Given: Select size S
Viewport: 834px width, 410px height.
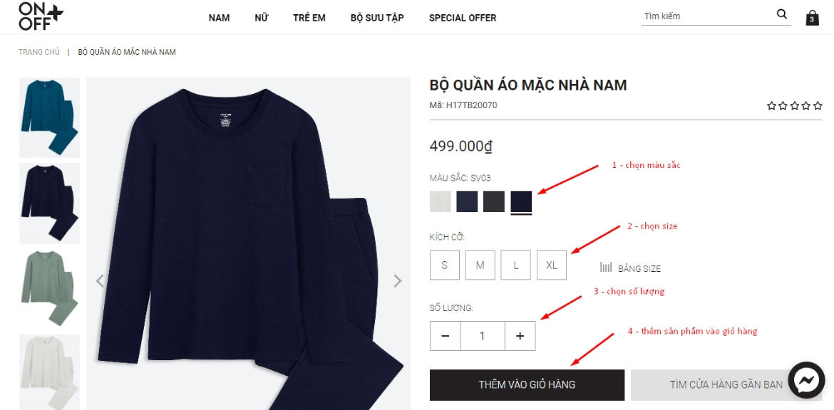Looking at the screenshot, I should [445, 265].
